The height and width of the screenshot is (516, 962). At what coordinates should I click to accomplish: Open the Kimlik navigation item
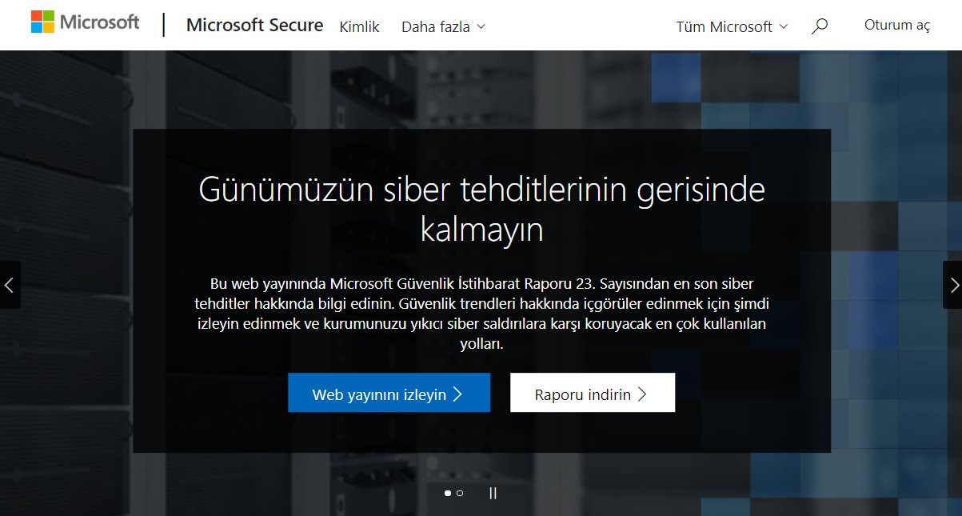(x=357, y=26)
